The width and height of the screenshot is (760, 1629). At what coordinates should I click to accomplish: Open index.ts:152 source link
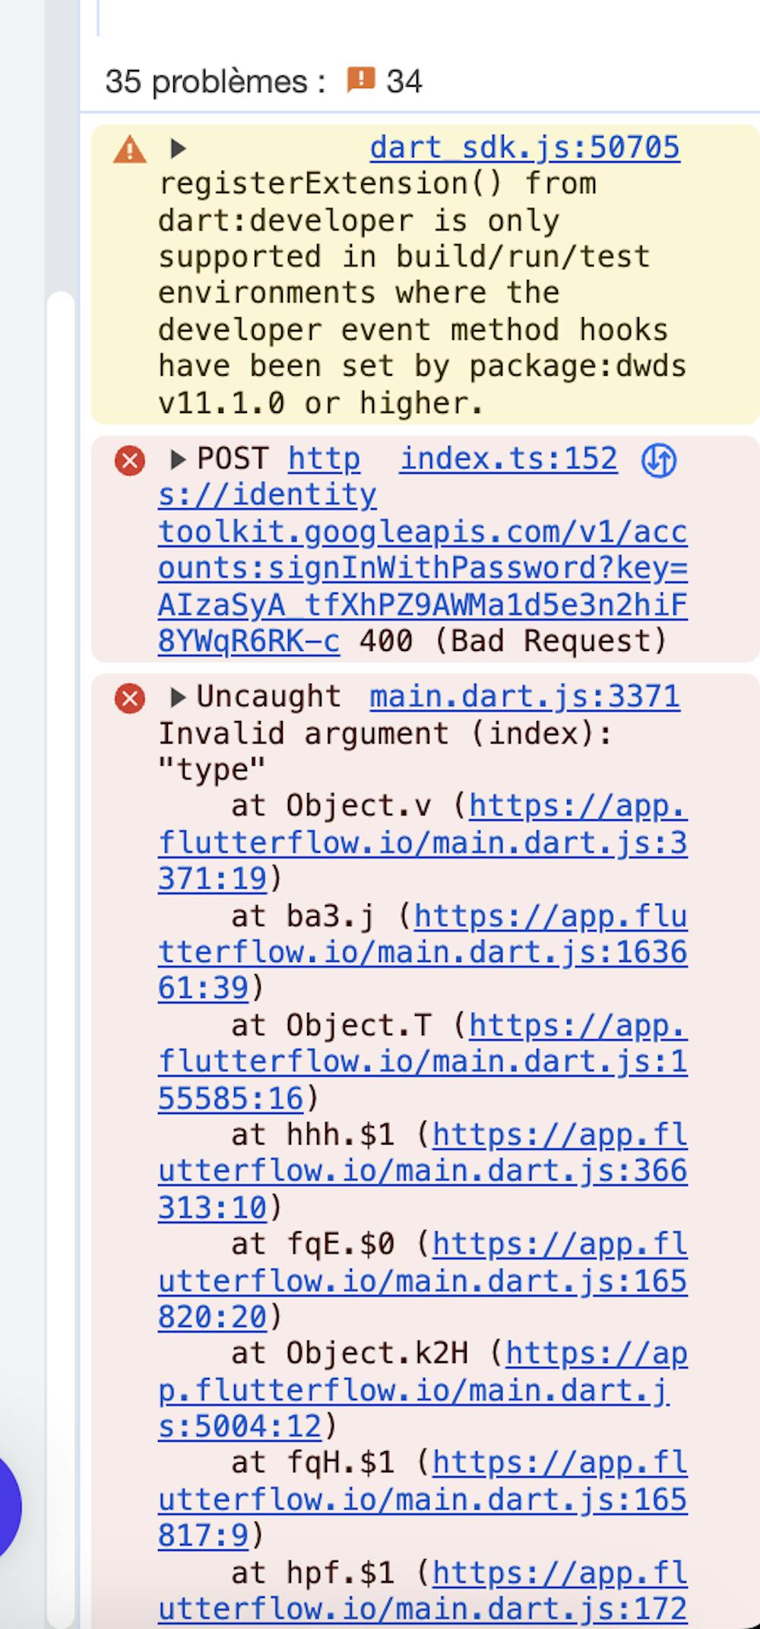pos(508,459)
